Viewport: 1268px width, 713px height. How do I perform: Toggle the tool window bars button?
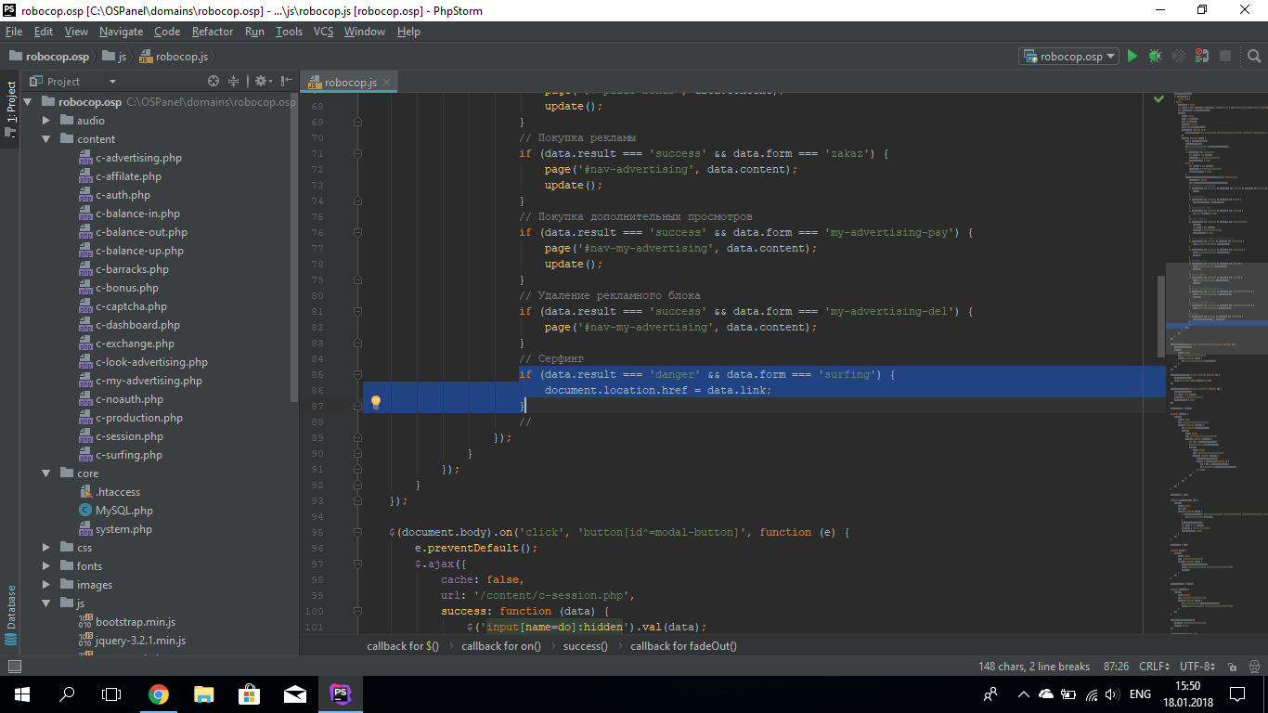coord(14,667)
